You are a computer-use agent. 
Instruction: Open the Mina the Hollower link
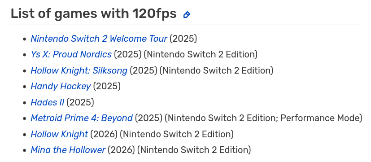(68, 150)
